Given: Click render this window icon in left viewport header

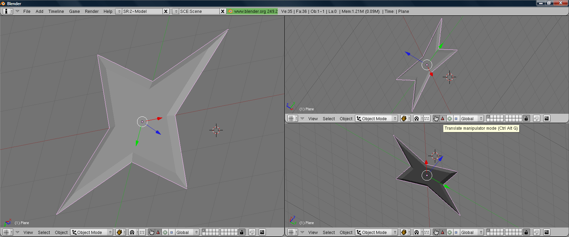Looking at the screenshot, I should tap(262, 232).
